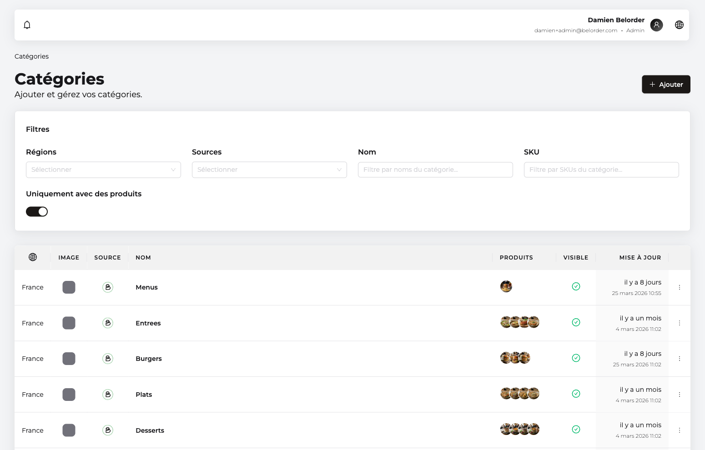Click the damien+admin@belorder.com email

576,30
